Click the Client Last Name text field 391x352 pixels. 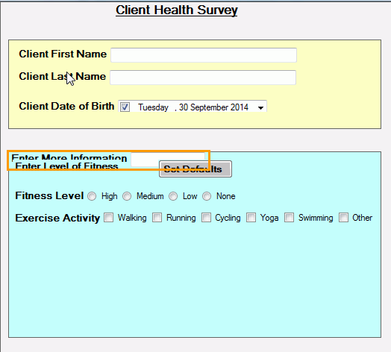tap(203, 78)
